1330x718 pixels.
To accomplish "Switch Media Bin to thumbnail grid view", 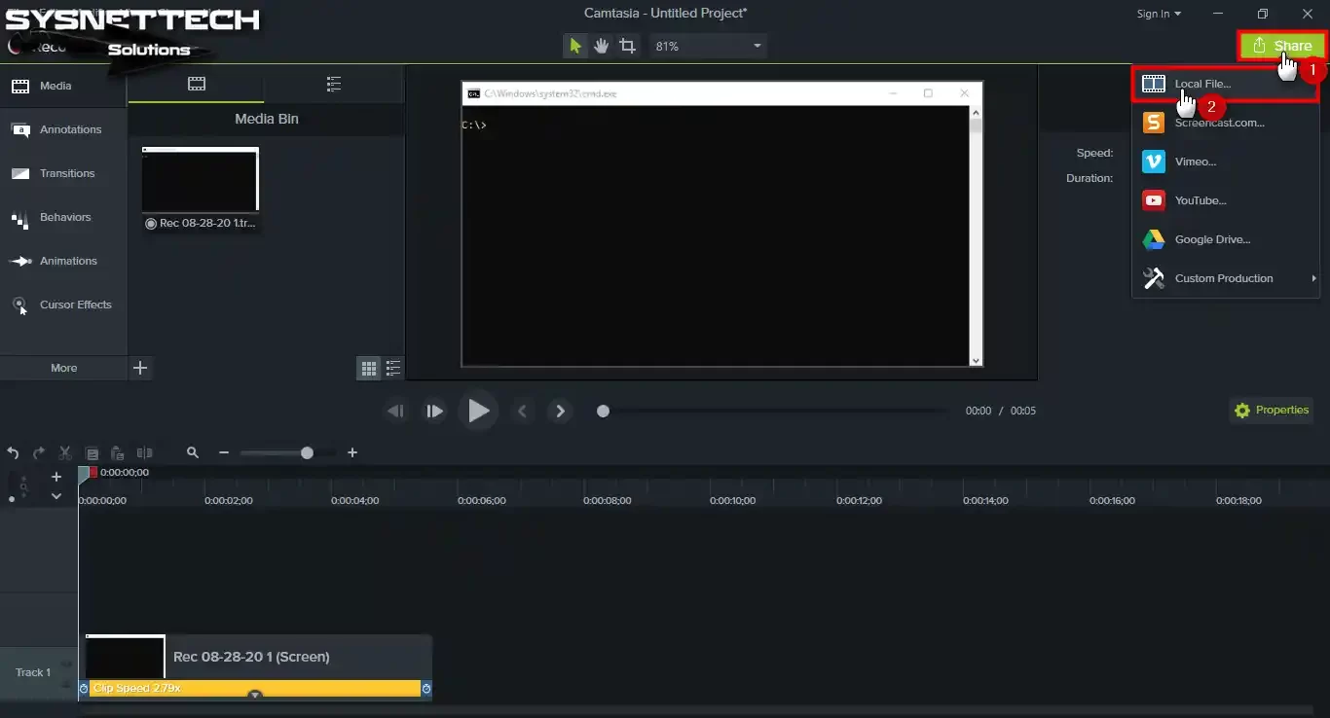I will pyautogui.click(x=369, y=368).
